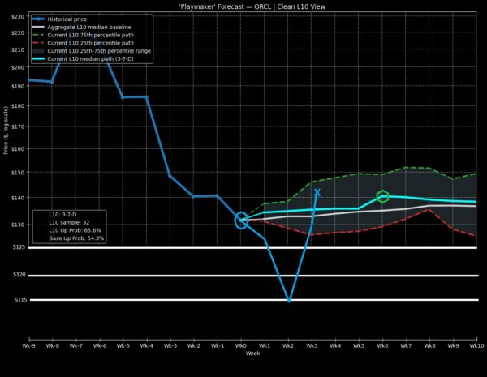Image resolution: width=487 pixels, height=377 pixels.
Task: Click the '$140' y-axis label
Action: tap(18, 198)
